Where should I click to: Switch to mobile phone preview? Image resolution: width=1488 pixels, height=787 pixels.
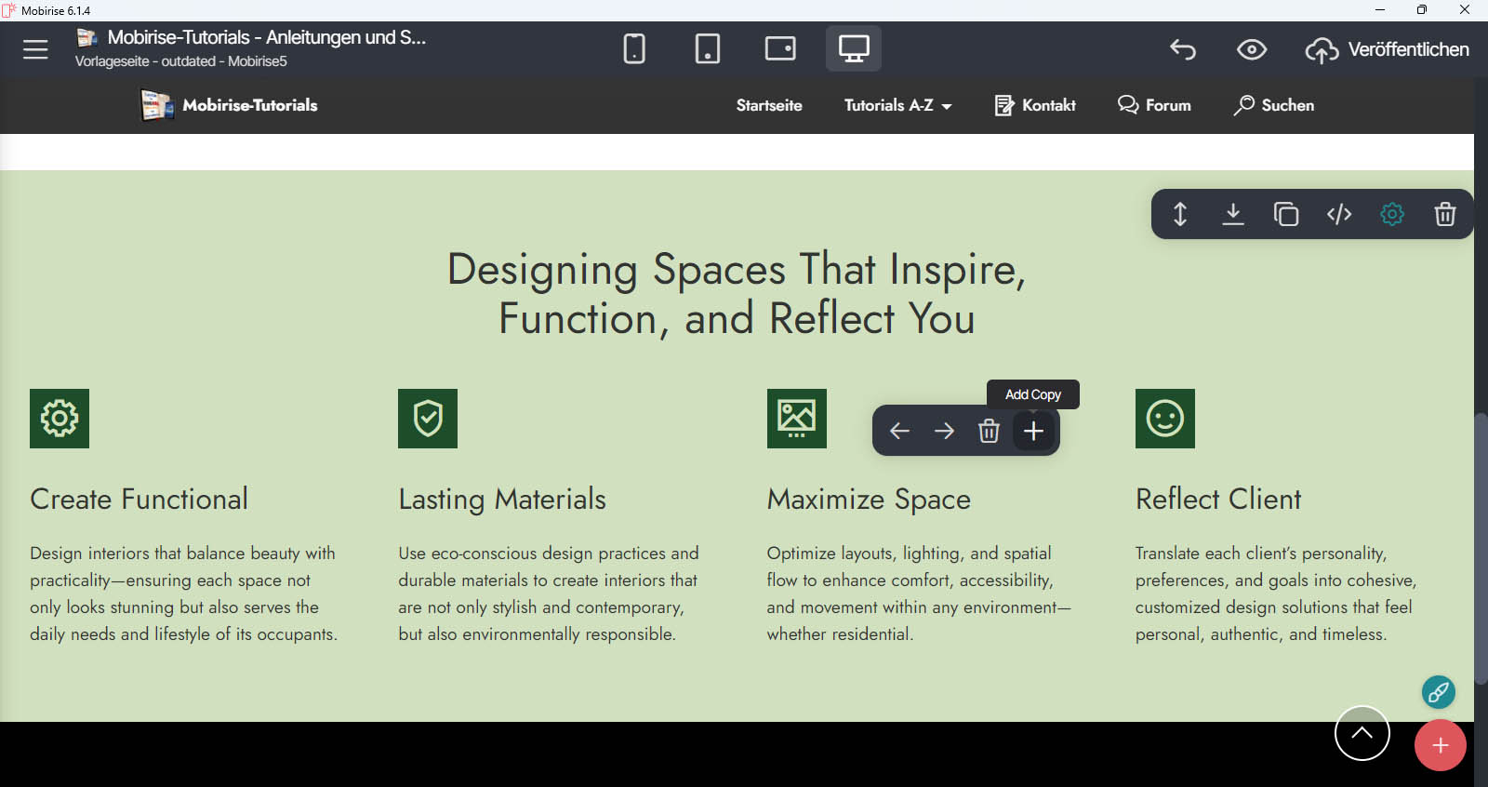pos(634,48)
